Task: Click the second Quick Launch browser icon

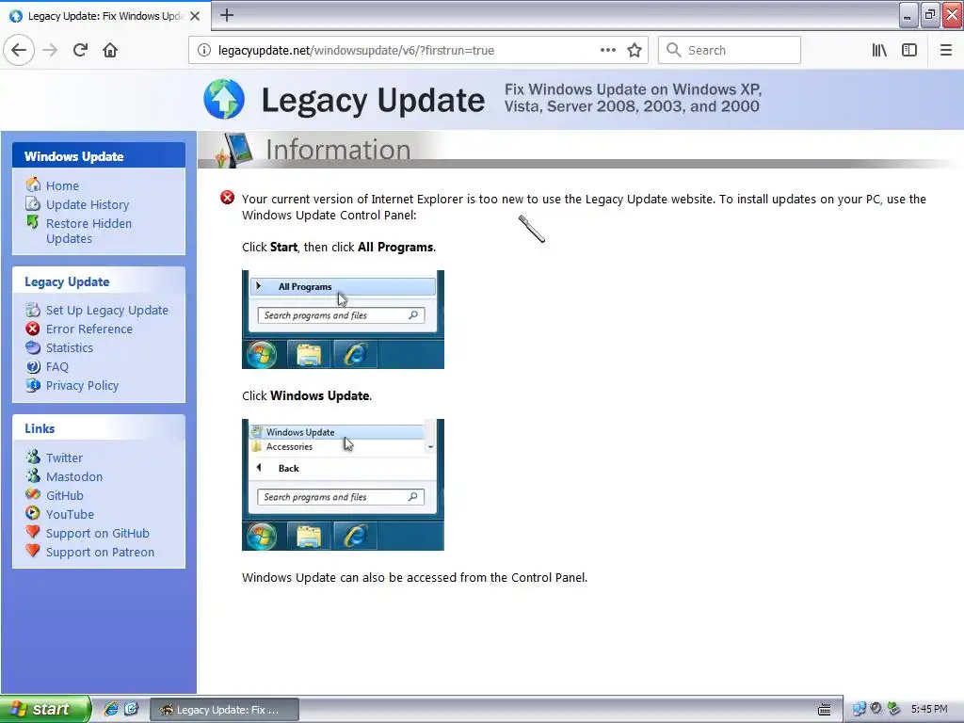Action: click(x=131, y=709)
